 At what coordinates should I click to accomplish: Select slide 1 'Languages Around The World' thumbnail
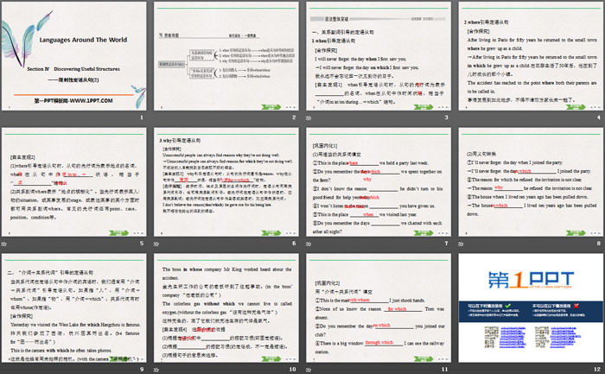(74, 56)
